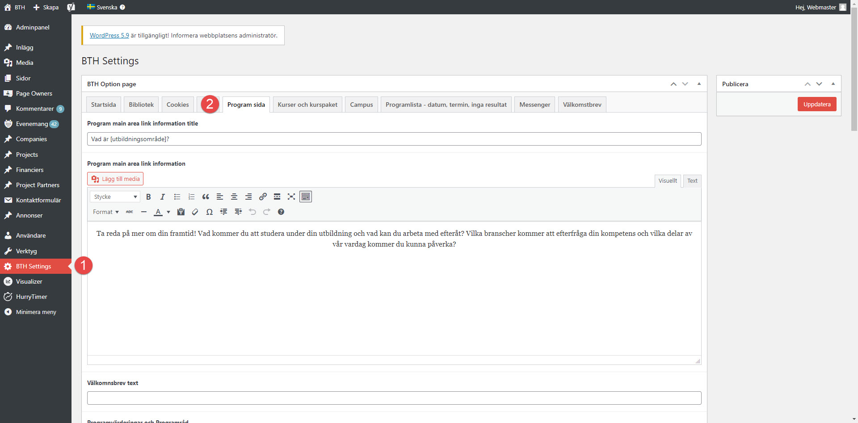Open the Svenska language switcher
858x423 pixels.
106,7
